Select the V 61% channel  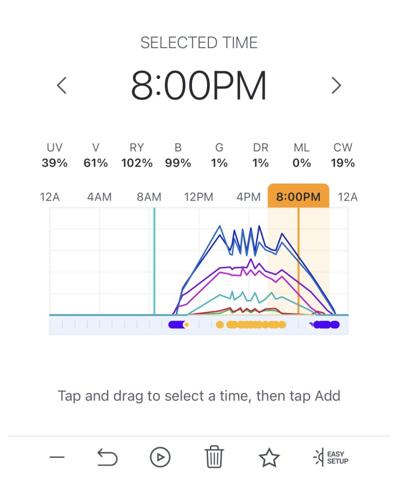(x=96, y=155)
